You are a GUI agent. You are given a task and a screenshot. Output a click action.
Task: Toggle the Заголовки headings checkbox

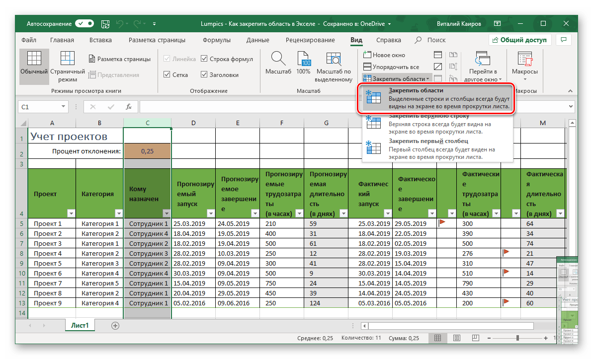204,75
